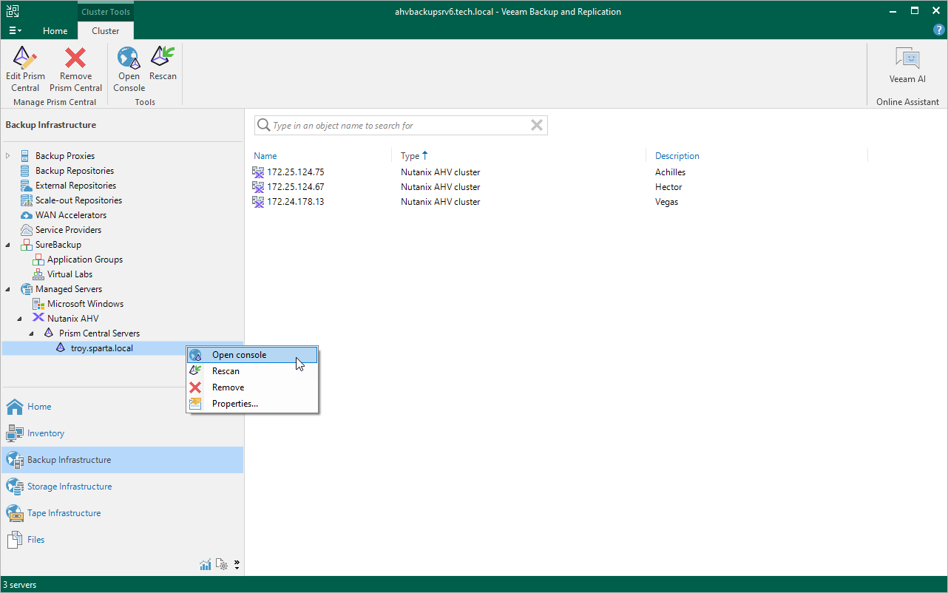
Task: Open the main application menu dropdown
Action: coord(15,31)
